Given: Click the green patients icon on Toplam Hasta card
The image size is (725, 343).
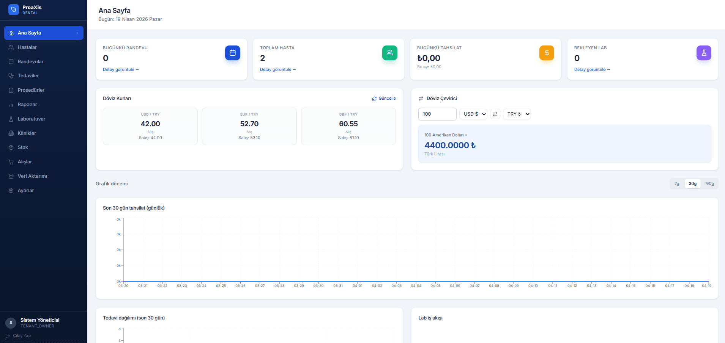Looking at the screenshot, I should tap(390, 53).
